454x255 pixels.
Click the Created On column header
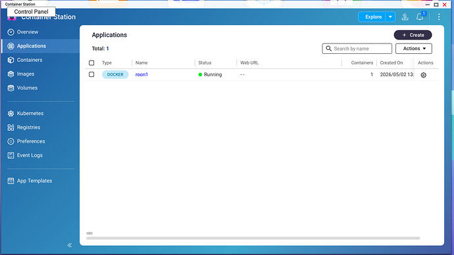[x=391, y=62]
